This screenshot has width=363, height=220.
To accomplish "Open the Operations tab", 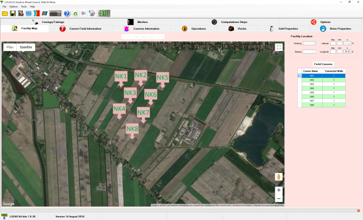I will tap(194, 29).
